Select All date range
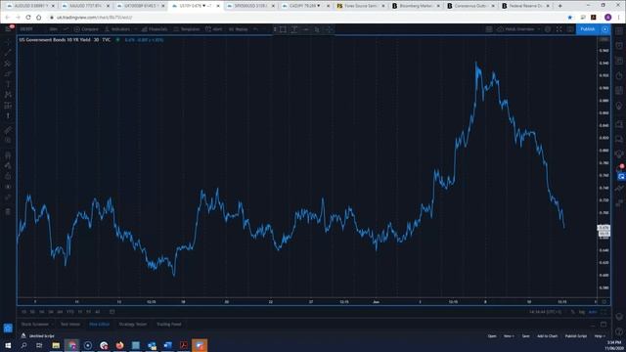This screenshot has height=352, width=626. tap(98, 312)
